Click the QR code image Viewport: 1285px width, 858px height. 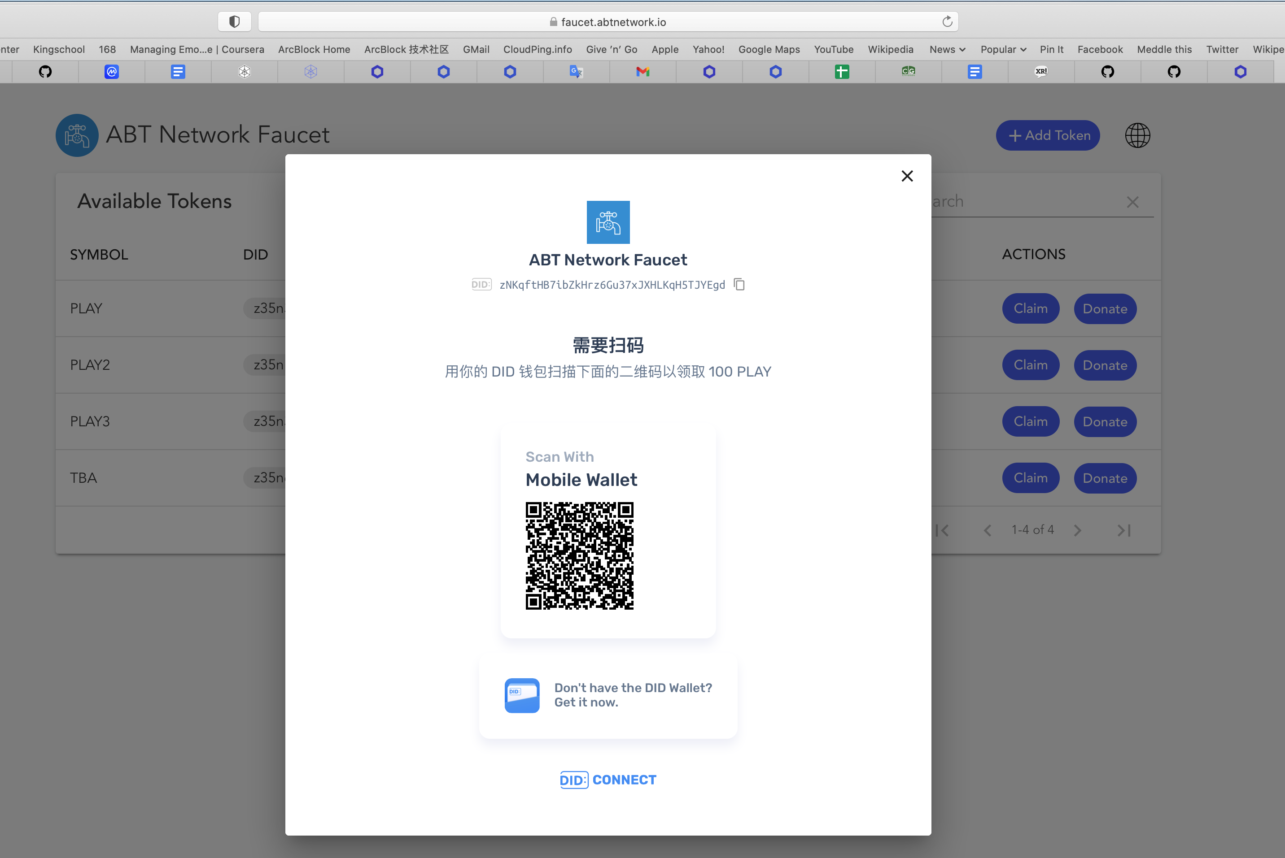tap(579, 555)
